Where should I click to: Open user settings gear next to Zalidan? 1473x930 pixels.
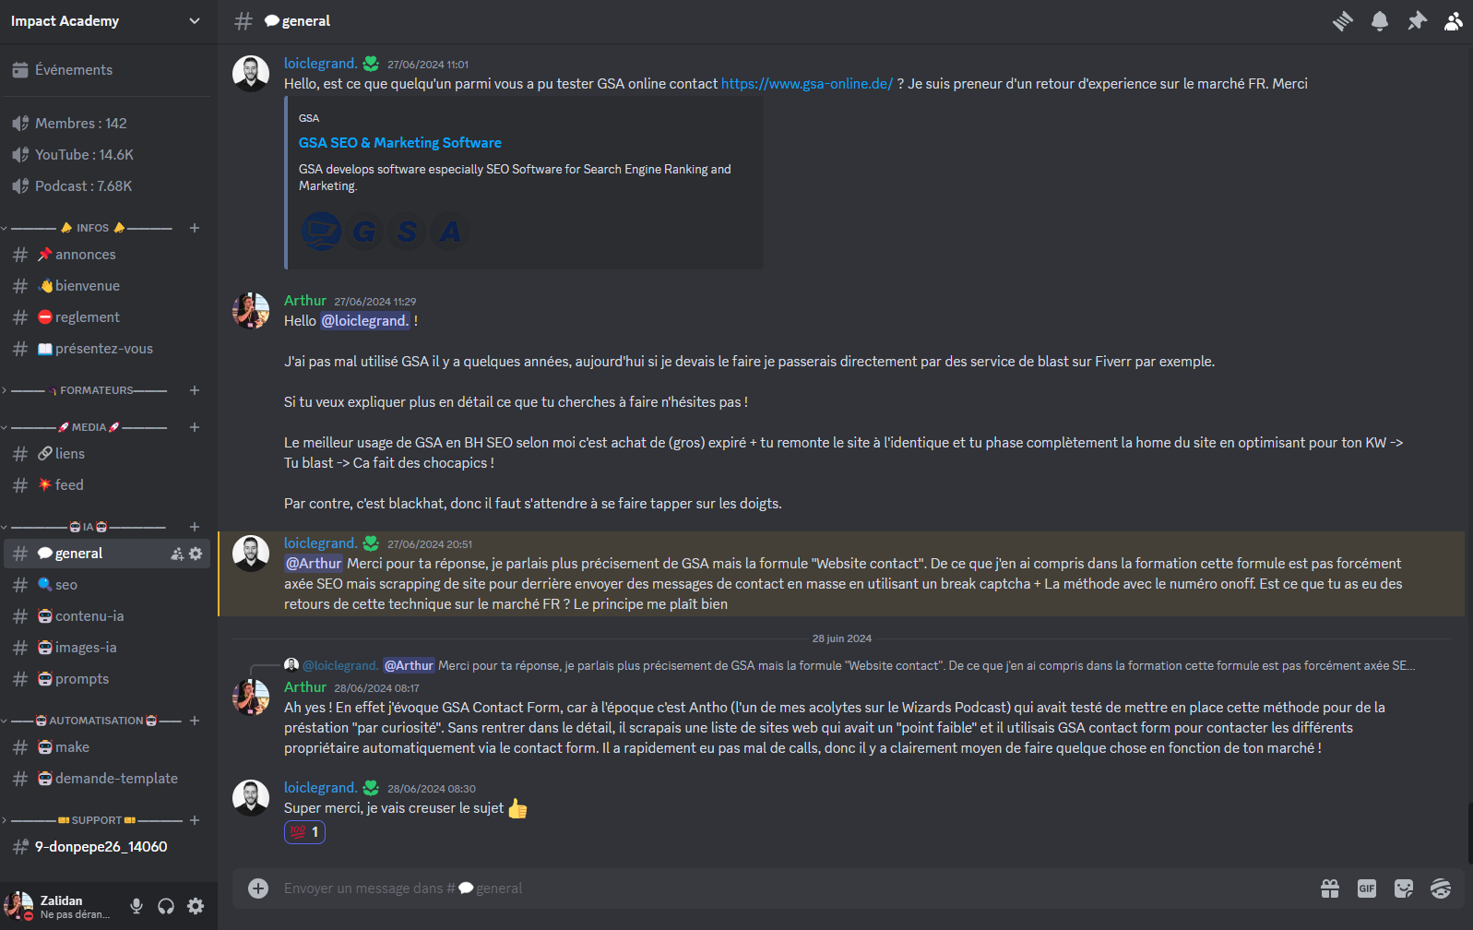196,906
